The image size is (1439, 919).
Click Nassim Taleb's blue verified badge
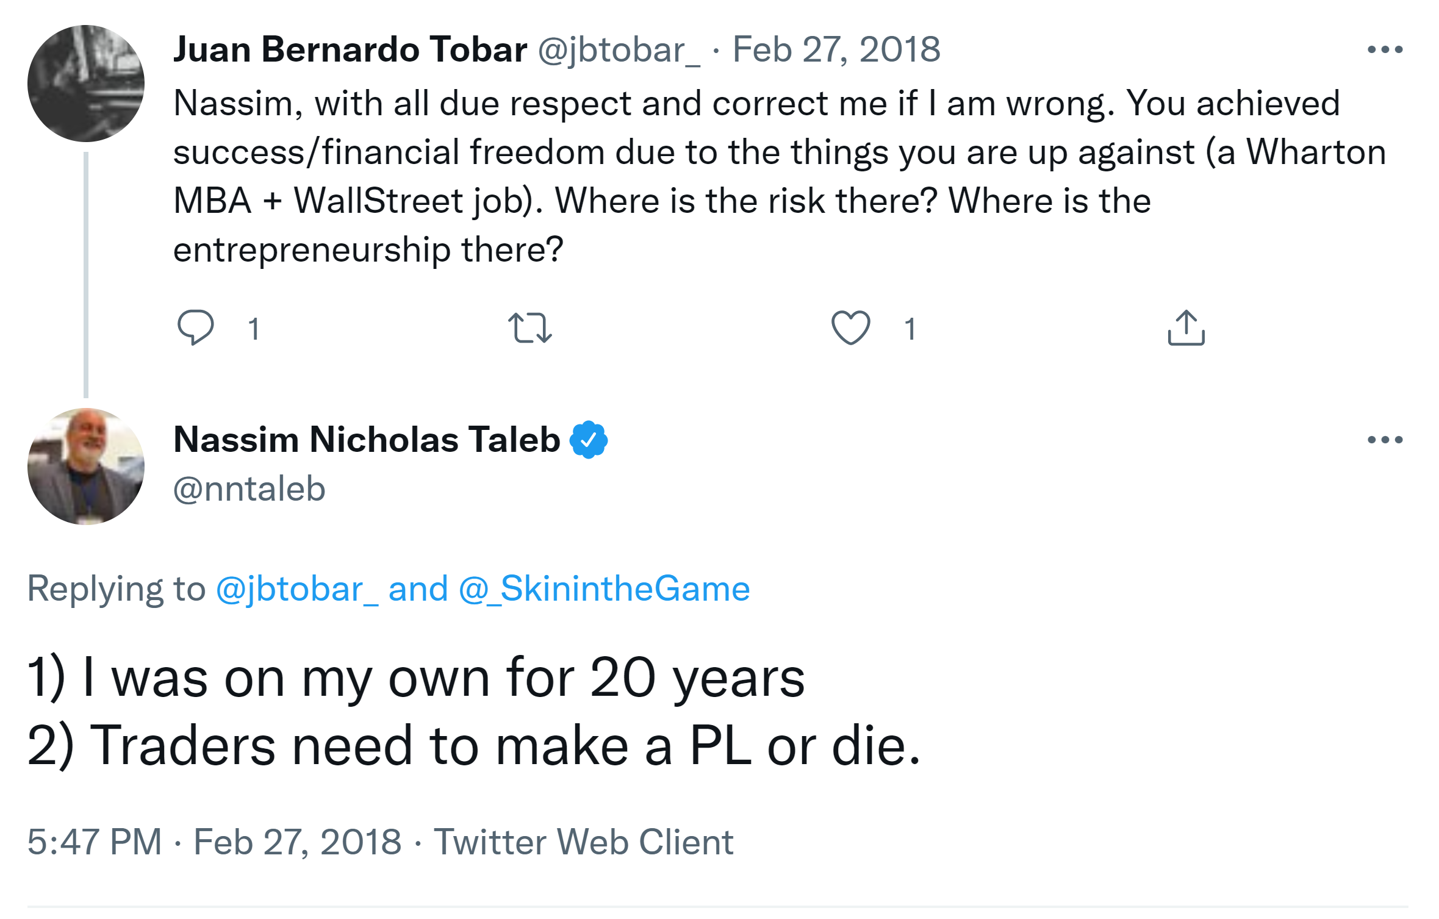[588, 440]
